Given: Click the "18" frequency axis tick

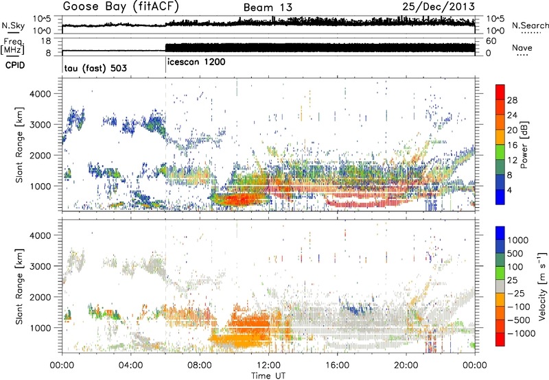Looking at the screenshot, I should click(46, 41).
